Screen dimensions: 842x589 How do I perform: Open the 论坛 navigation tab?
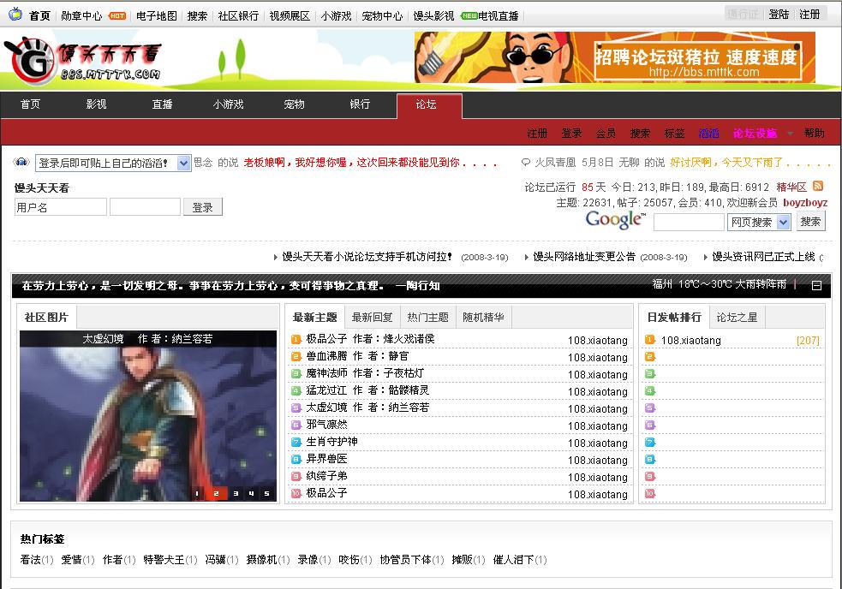tap(429, 106)
